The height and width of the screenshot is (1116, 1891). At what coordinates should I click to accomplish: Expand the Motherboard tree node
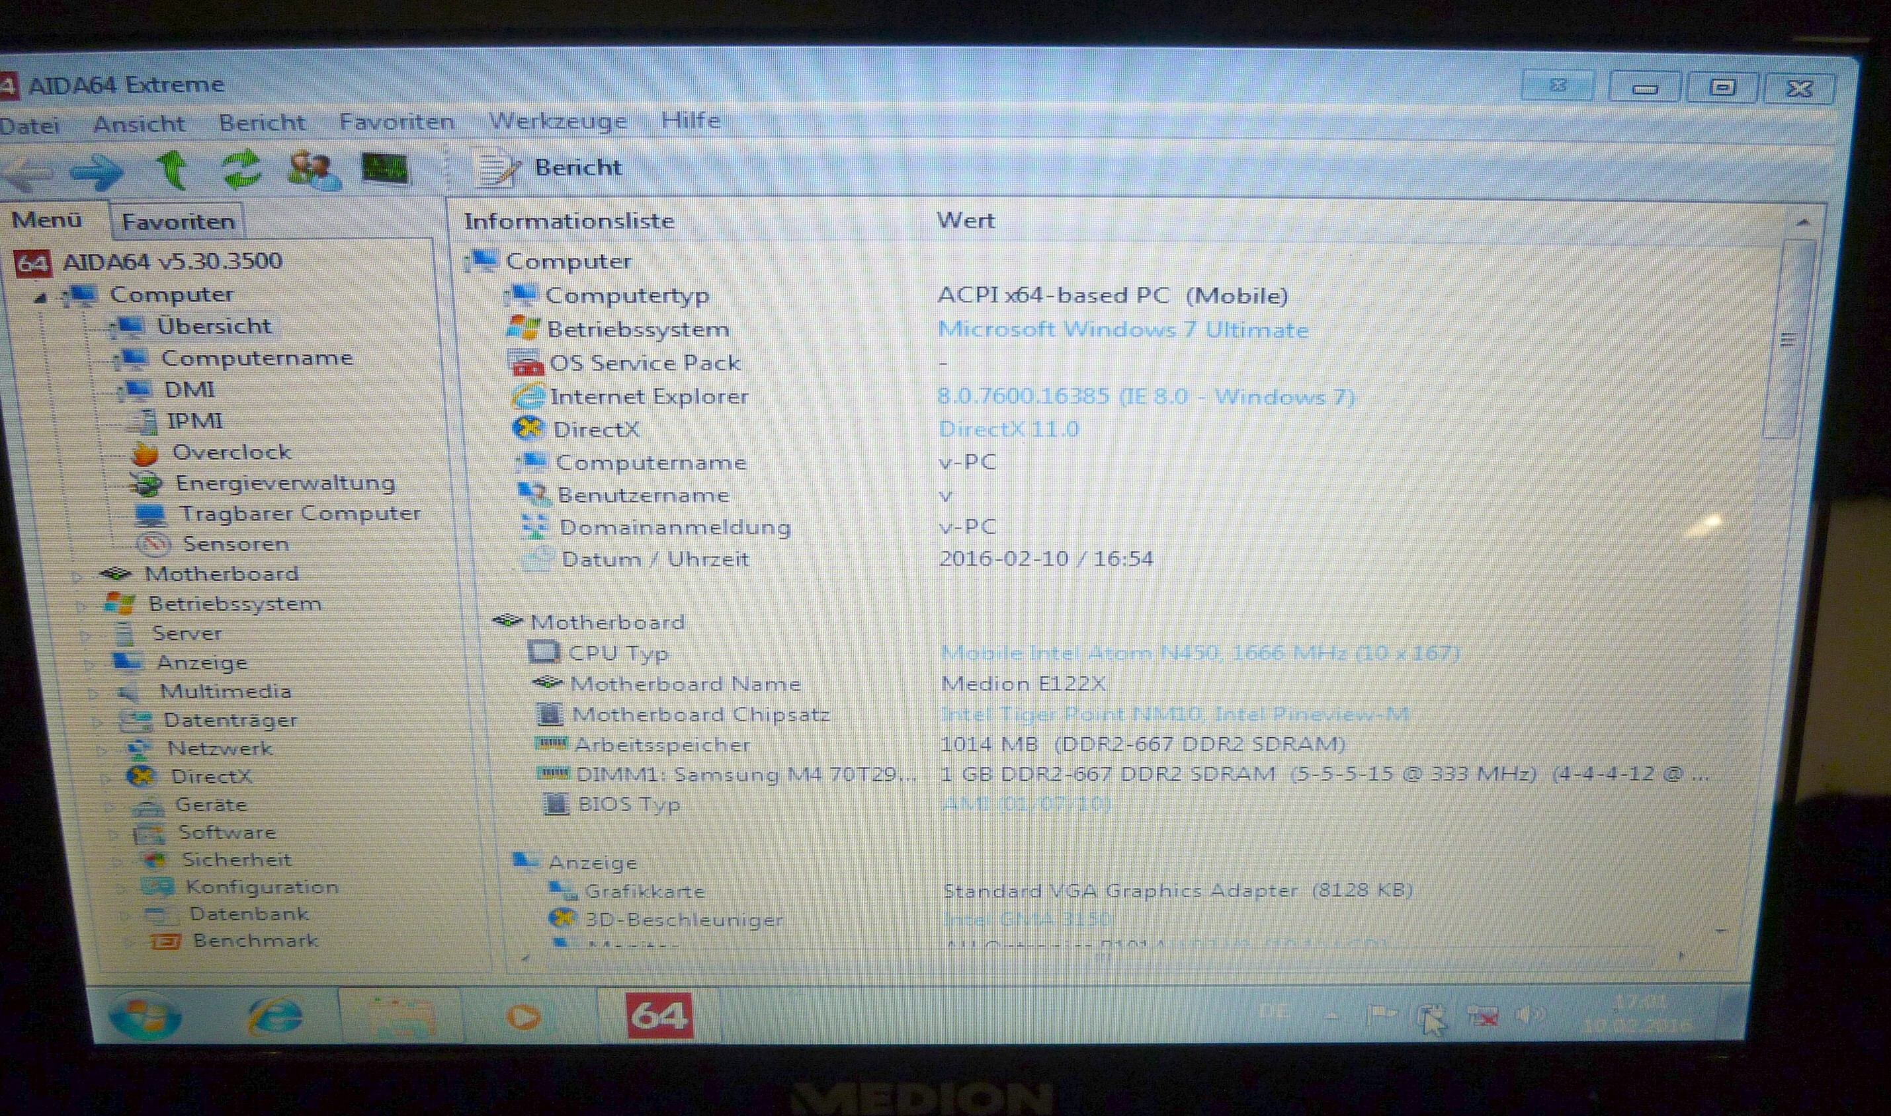[x=76, y=577]
